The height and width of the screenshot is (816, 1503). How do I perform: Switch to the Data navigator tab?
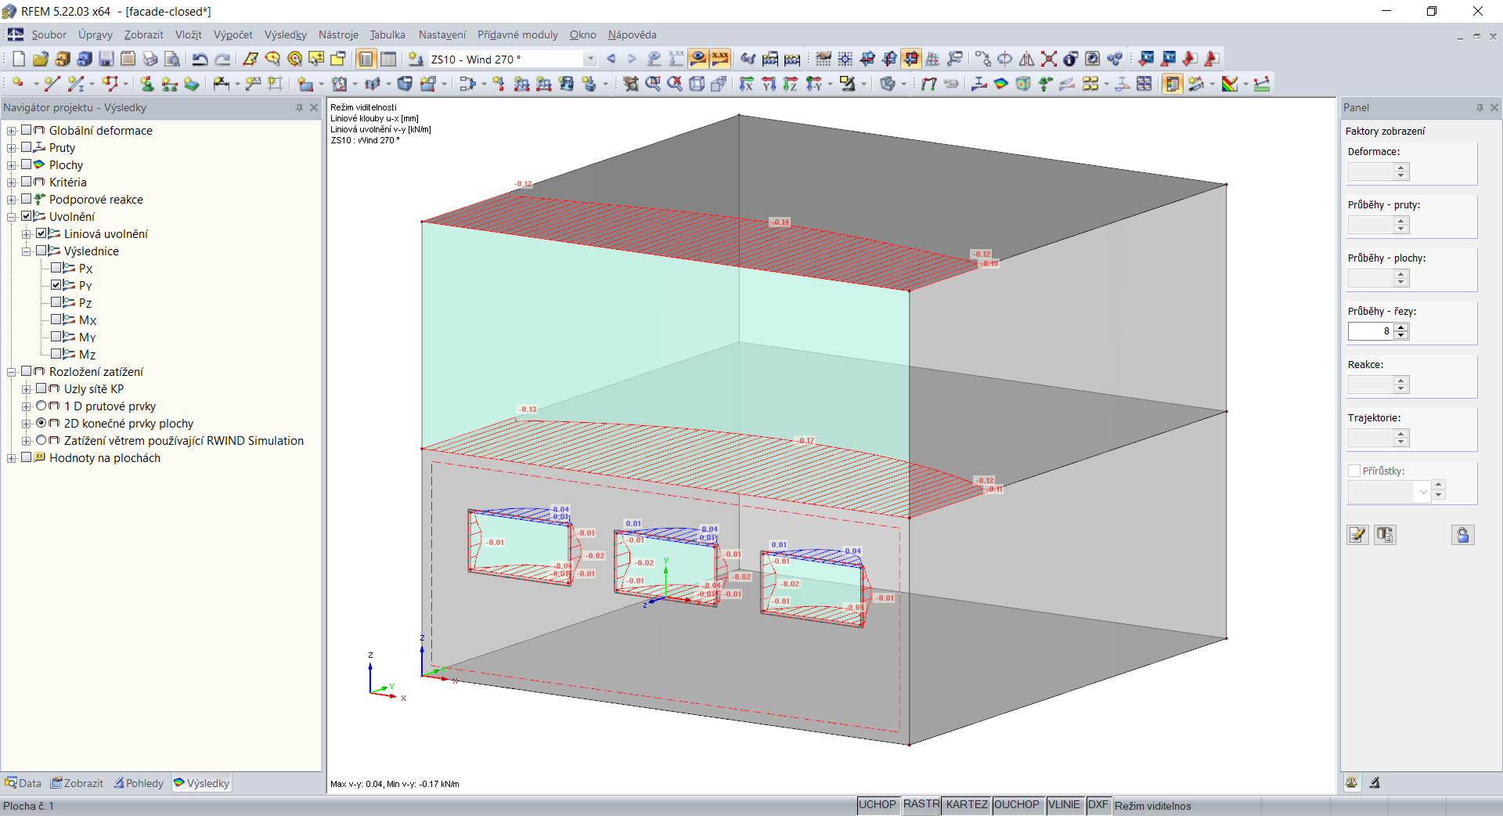point(23,783)
